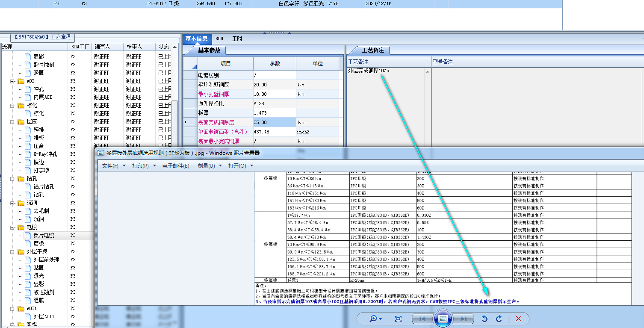Go to previous image in Photo Viewer

coord(422,319)
